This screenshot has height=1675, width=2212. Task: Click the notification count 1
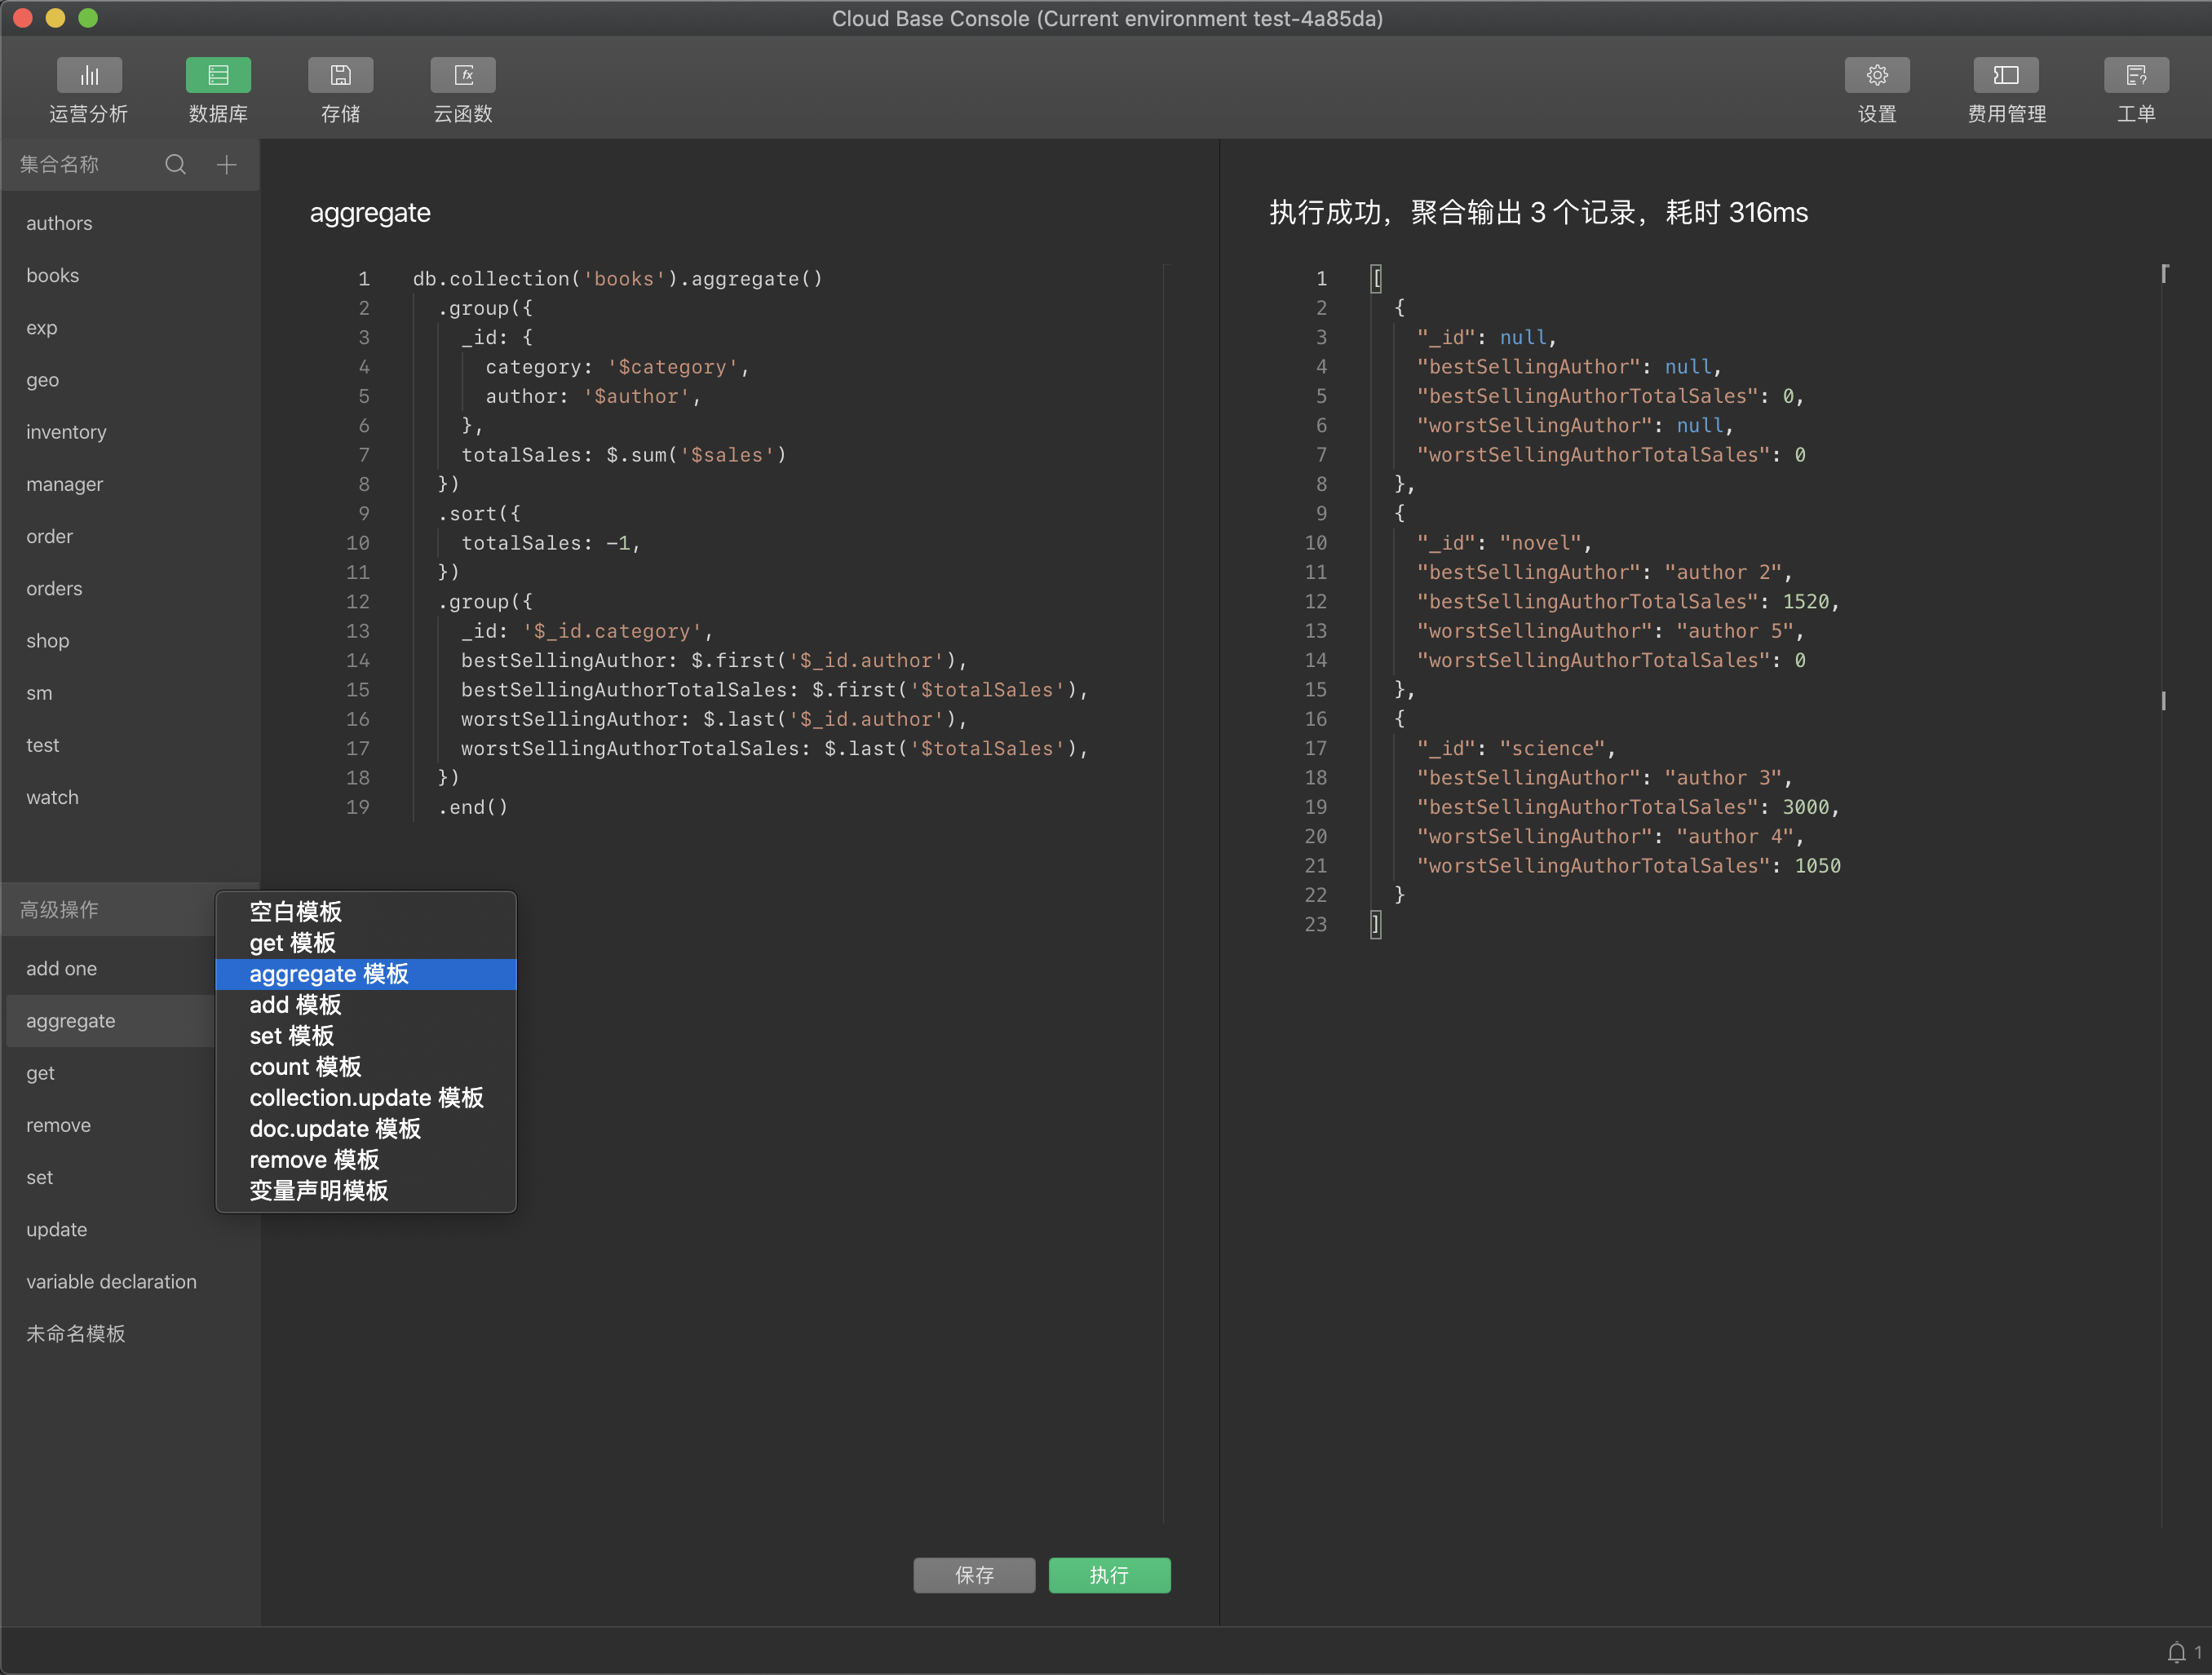2198,1653
